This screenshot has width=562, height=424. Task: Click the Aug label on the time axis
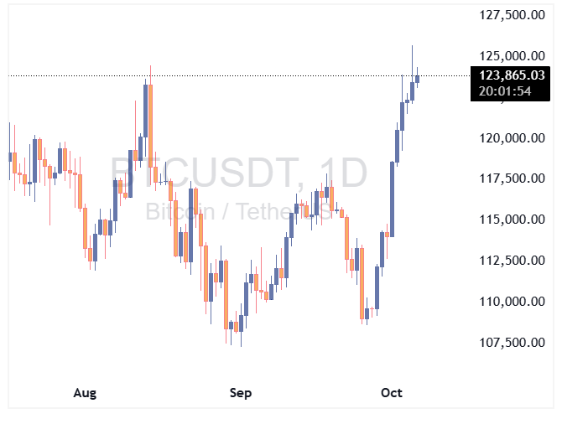pyautogui.click(x=85, y=393)
